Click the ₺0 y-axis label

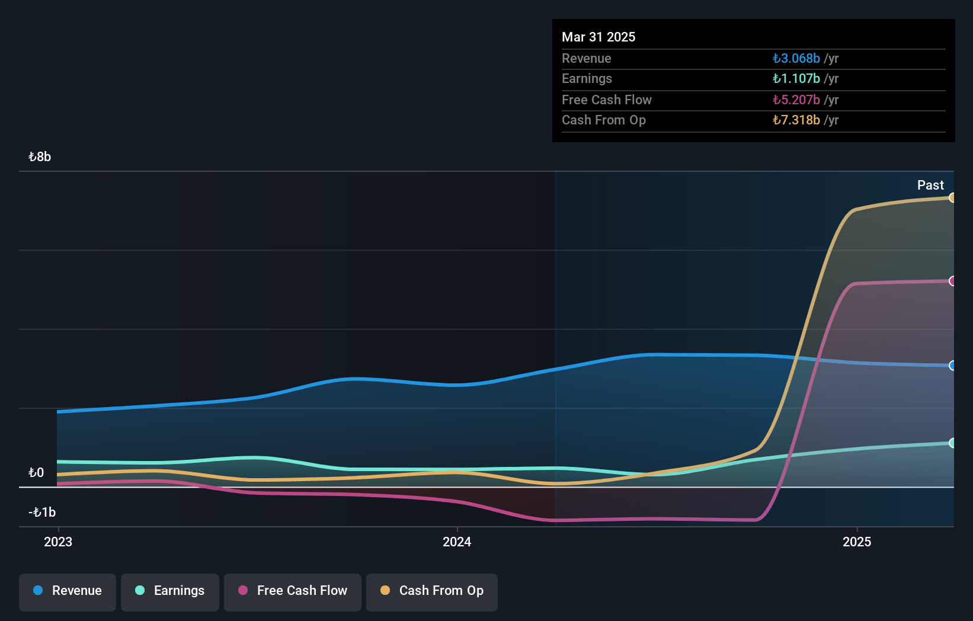36,473
